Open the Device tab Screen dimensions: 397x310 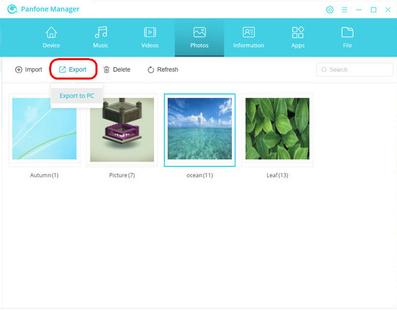tap(51, 37)
